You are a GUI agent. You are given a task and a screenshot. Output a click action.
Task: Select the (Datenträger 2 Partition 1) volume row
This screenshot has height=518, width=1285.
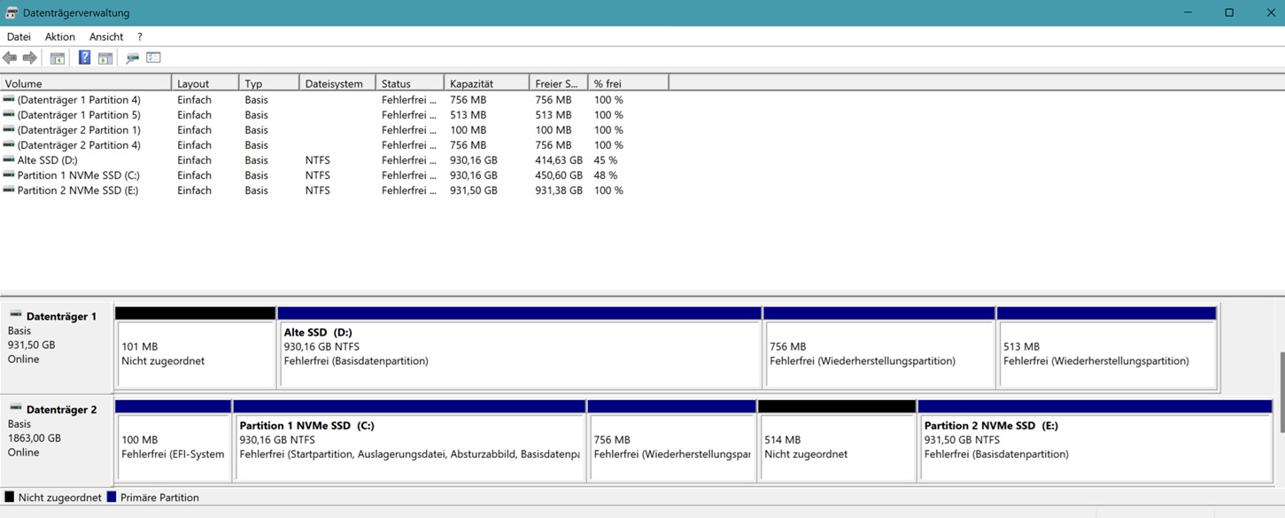[x=335, y=130]
